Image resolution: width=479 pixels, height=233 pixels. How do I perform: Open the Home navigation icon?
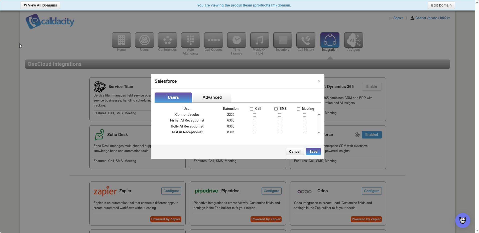click(121, 40)
